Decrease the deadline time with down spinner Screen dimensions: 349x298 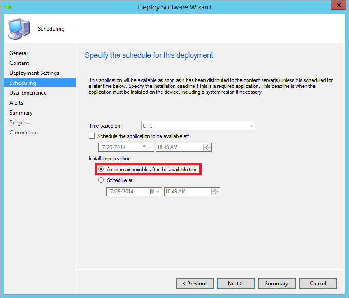point(215,193)
